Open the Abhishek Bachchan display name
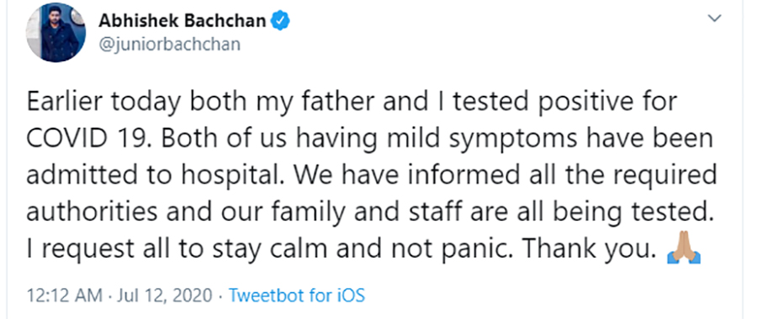This screenshot has width=757, height=319. [182, 21]
